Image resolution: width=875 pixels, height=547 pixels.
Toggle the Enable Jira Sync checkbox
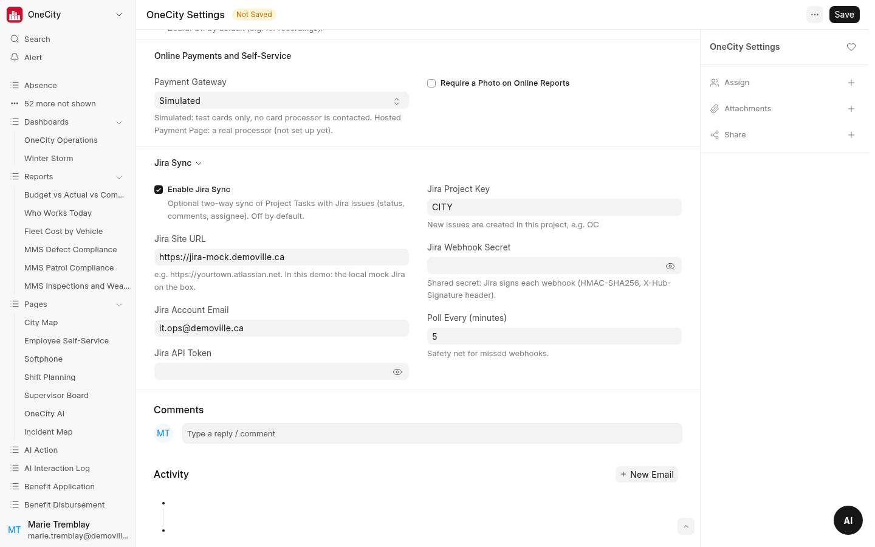click(159, 190)
